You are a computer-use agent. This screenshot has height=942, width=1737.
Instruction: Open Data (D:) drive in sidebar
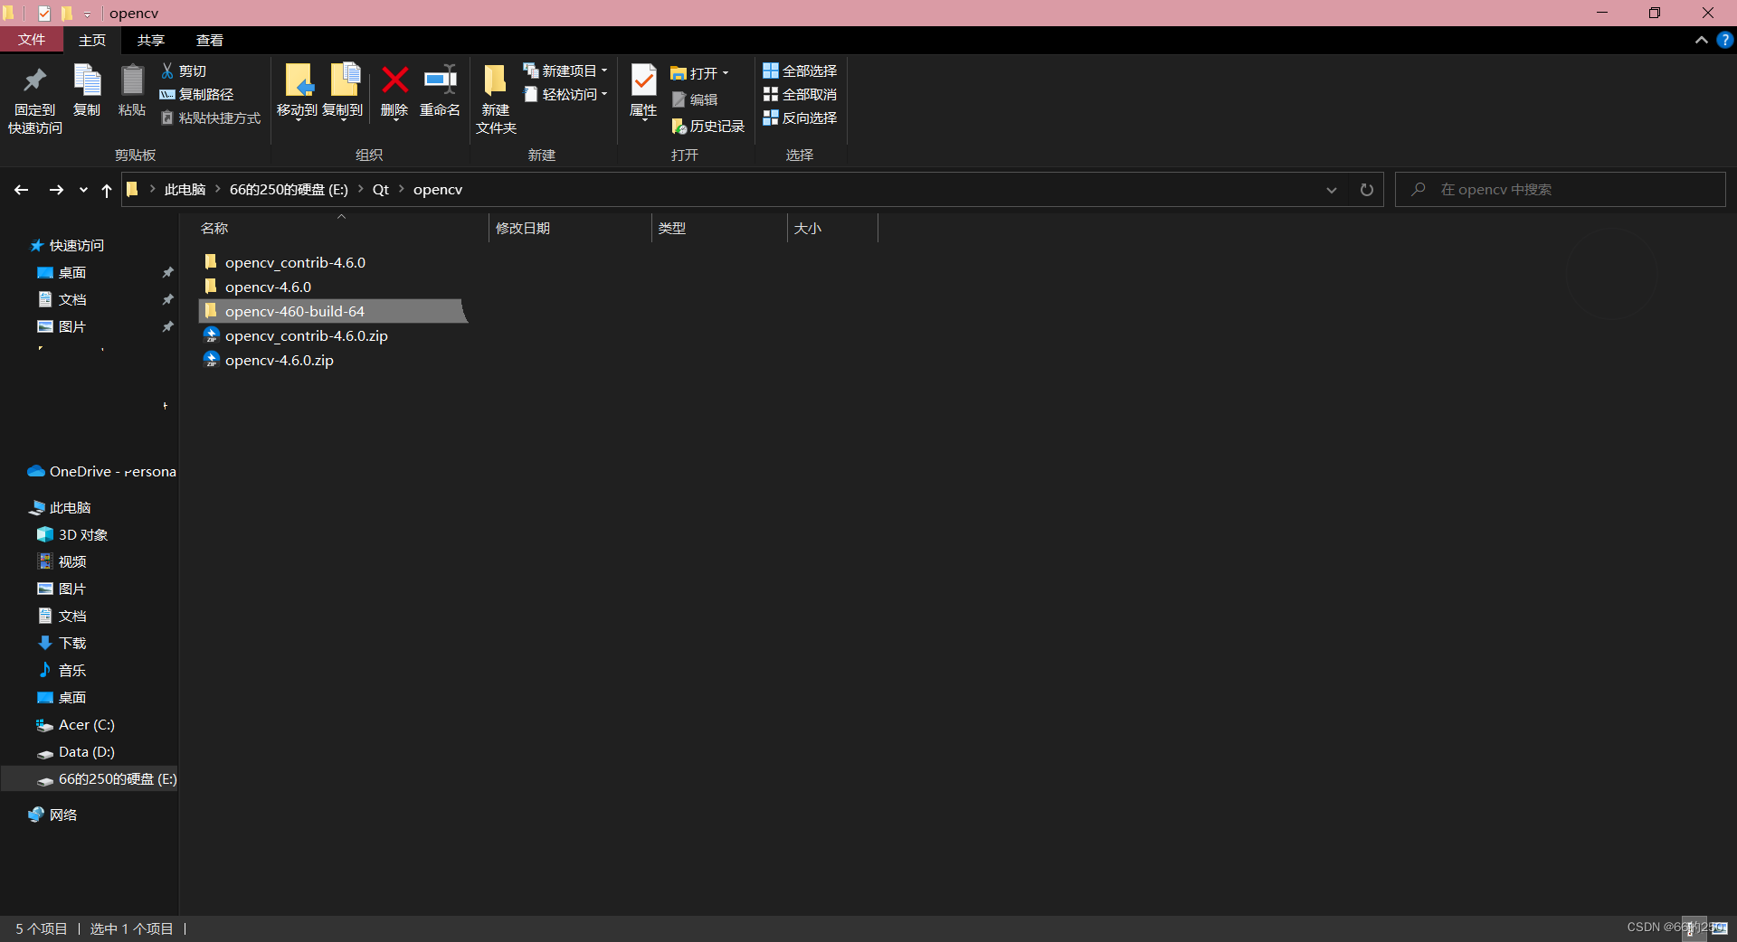[86, 751]
